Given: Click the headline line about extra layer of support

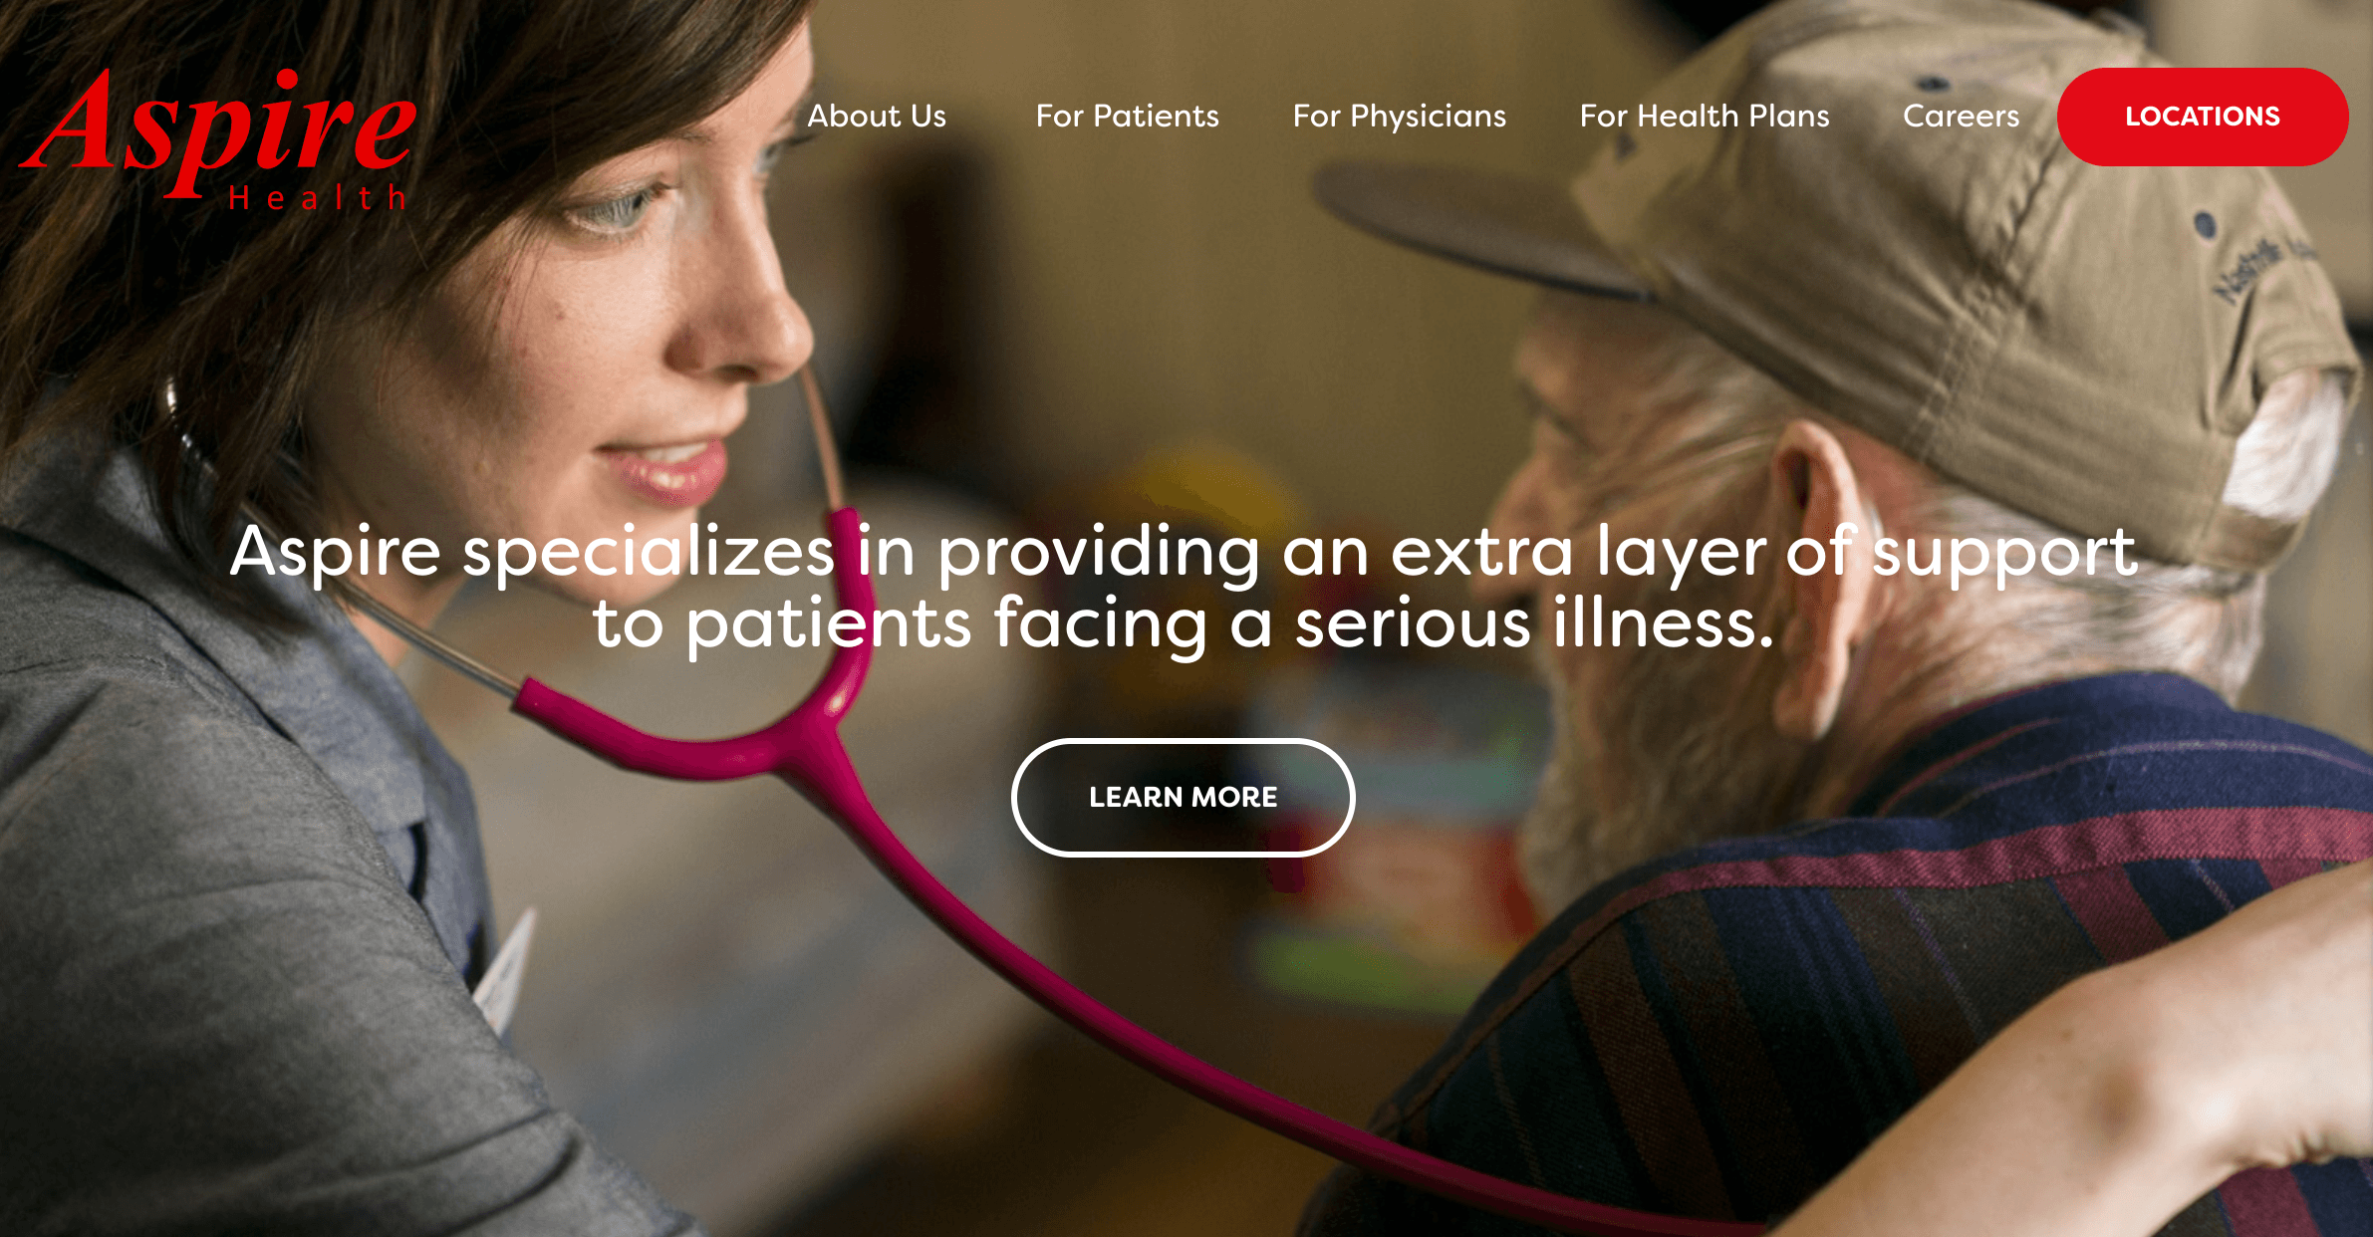Looking at the screenshot, I should click(x=1184, y=553).
